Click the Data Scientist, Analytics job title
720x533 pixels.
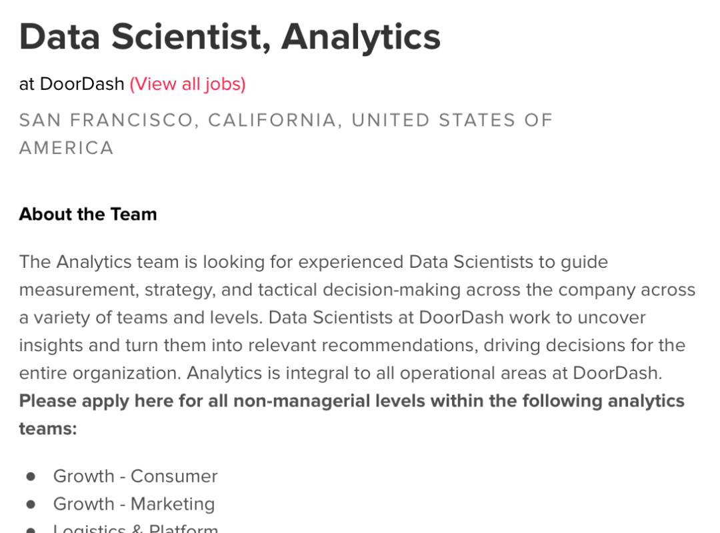tap(229, 36)
